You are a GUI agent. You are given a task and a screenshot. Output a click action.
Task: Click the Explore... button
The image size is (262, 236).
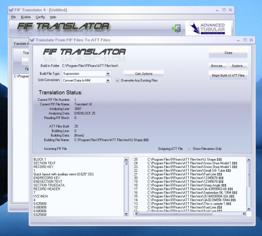(x=238, y=66)
